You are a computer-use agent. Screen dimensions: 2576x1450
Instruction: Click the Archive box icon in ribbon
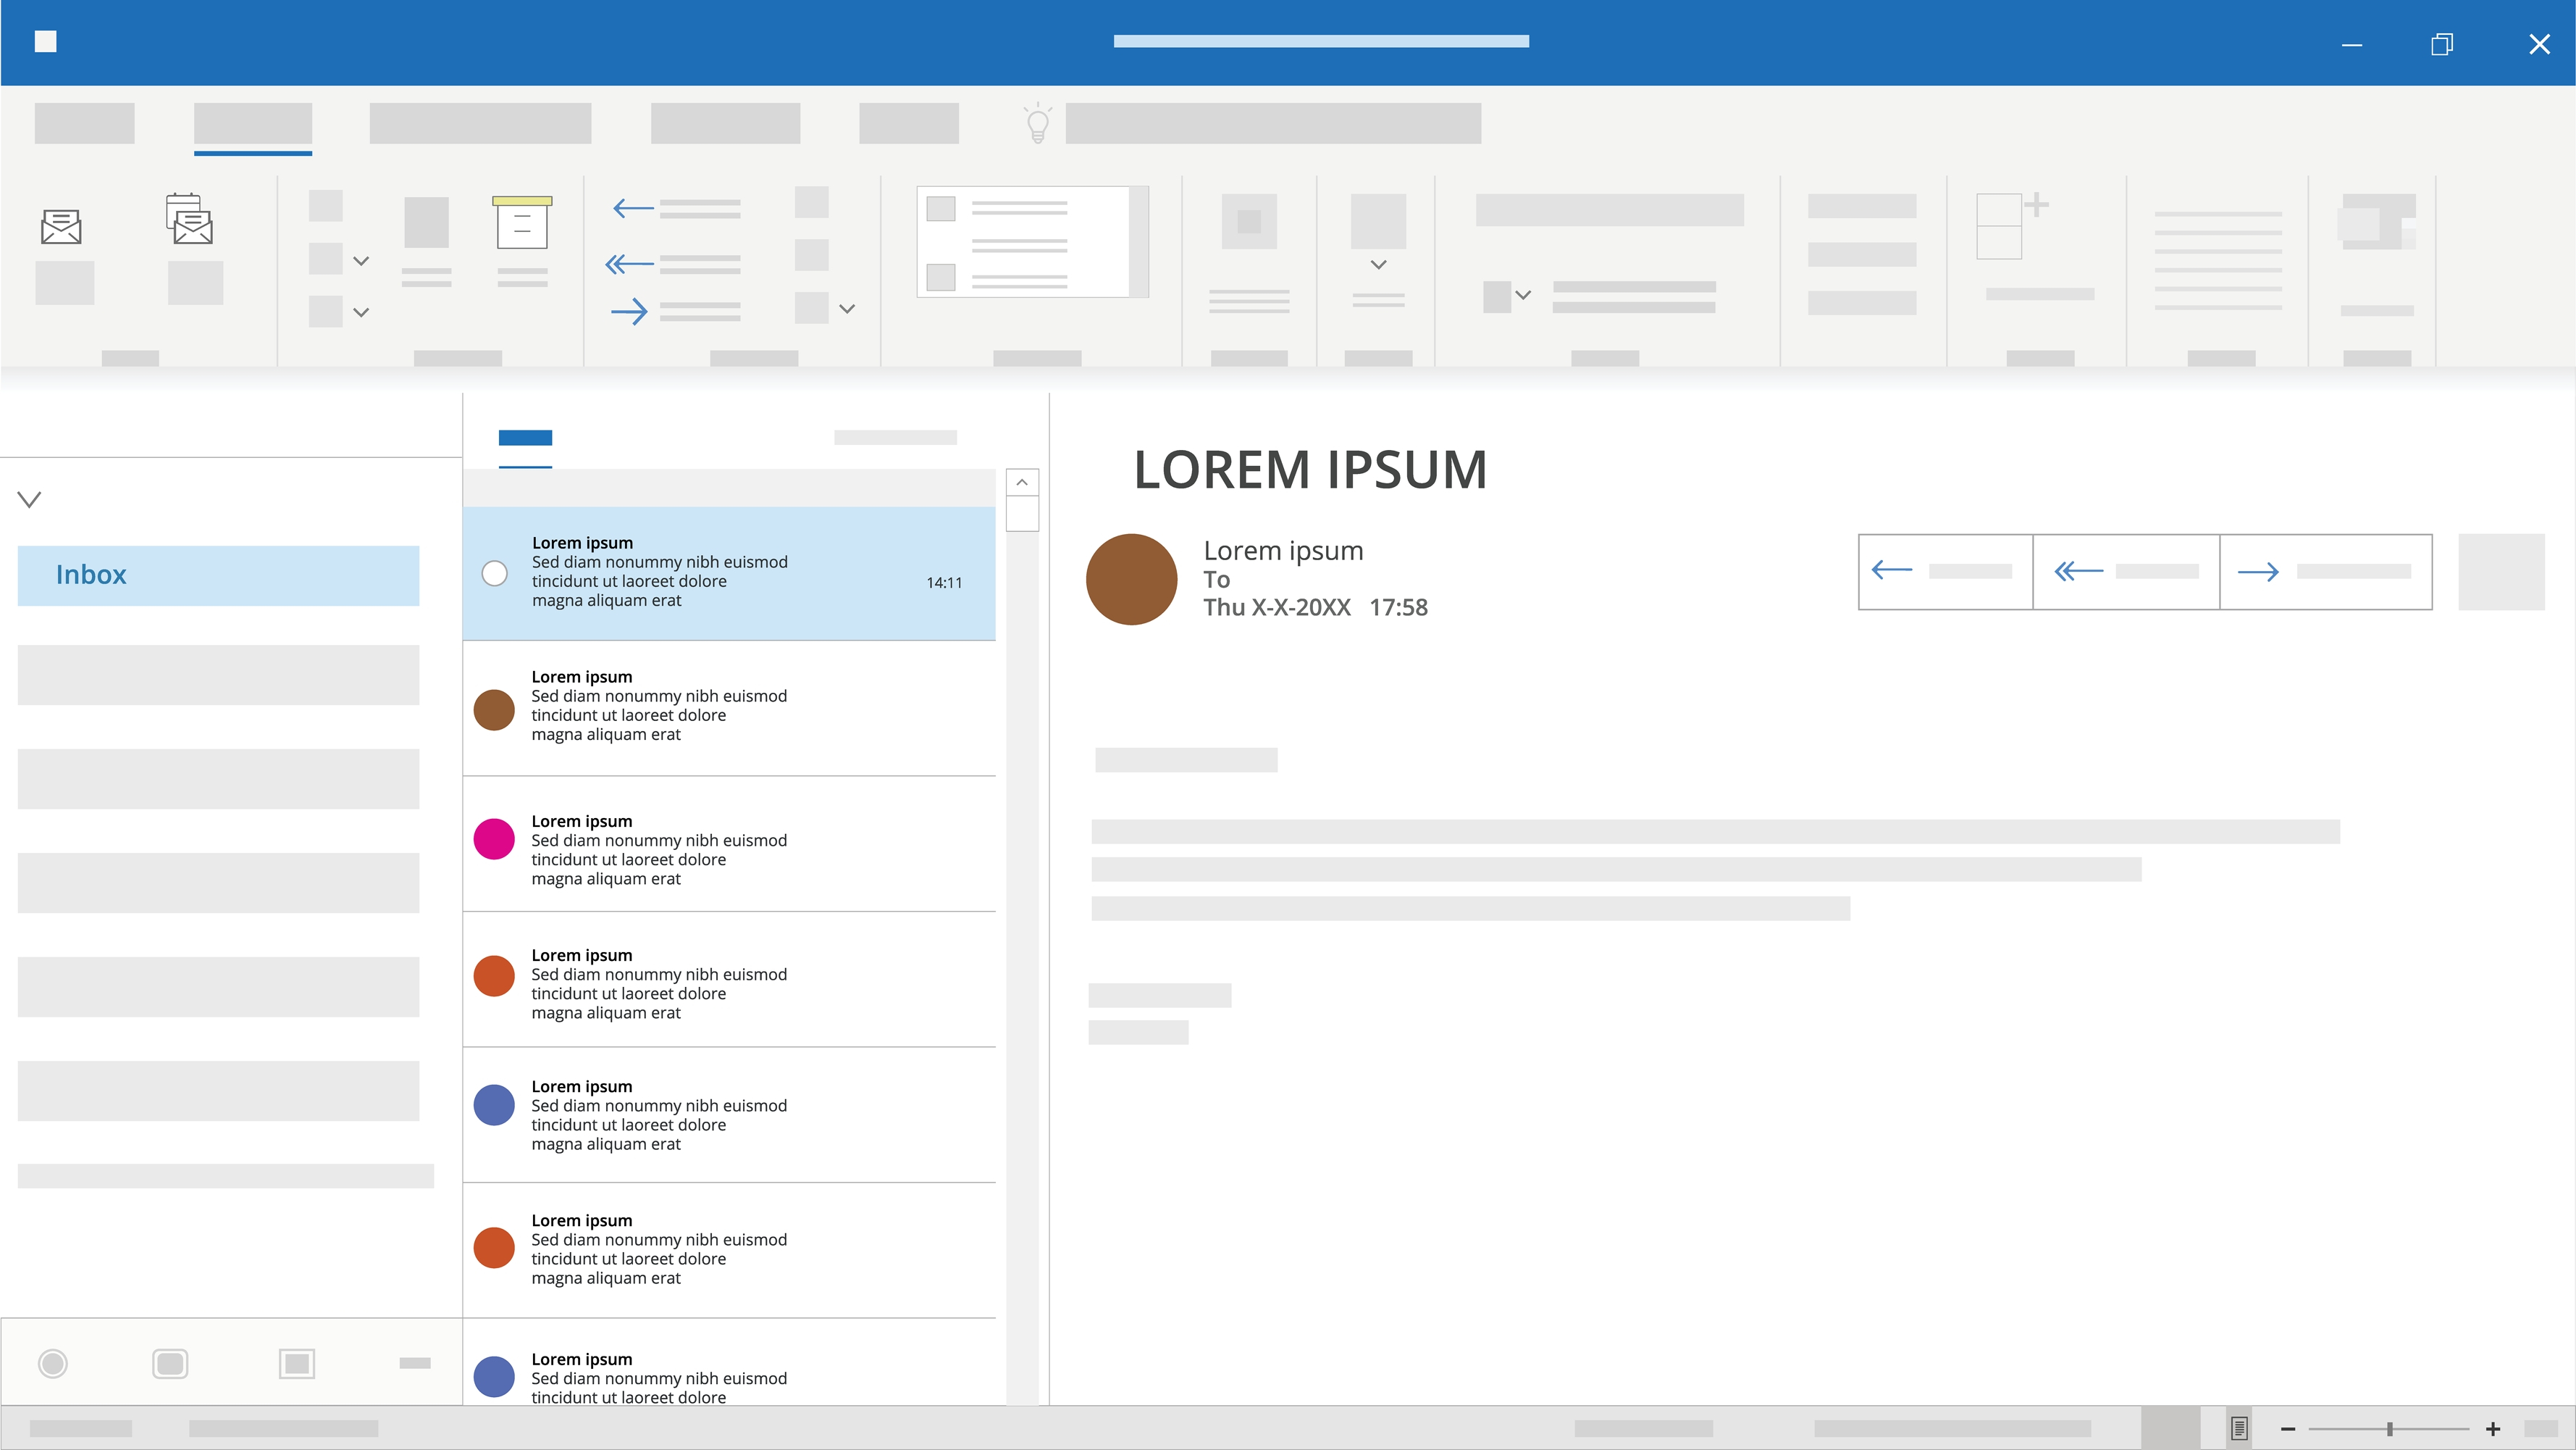(521, 222)
